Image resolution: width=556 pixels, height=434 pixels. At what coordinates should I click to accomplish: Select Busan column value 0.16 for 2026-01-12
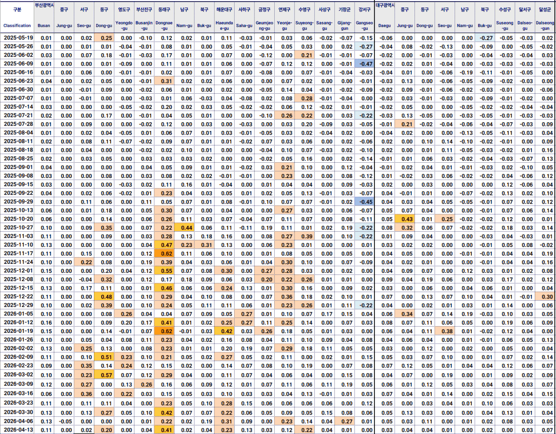click(x=45, y=323)
